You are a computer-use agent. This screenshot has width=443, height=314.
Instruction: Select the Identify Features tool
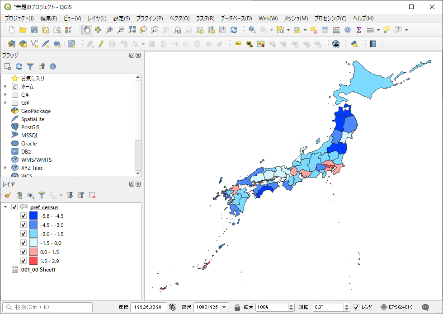point(252,29)
